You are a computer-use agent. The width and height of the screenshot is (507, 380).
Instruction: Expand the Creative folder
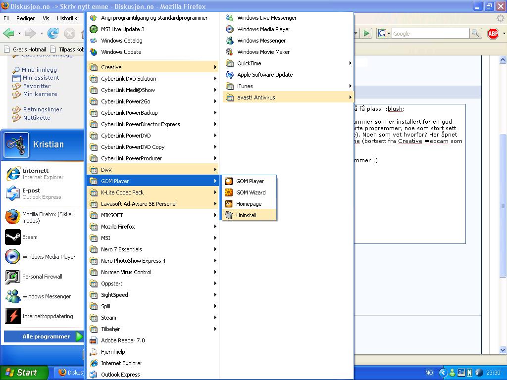pos(152,67)
